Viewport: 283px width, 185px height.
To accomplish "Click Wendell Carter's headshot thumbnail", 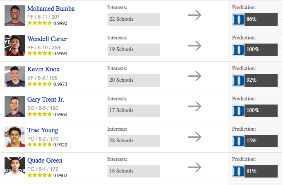I will point(15,46).
